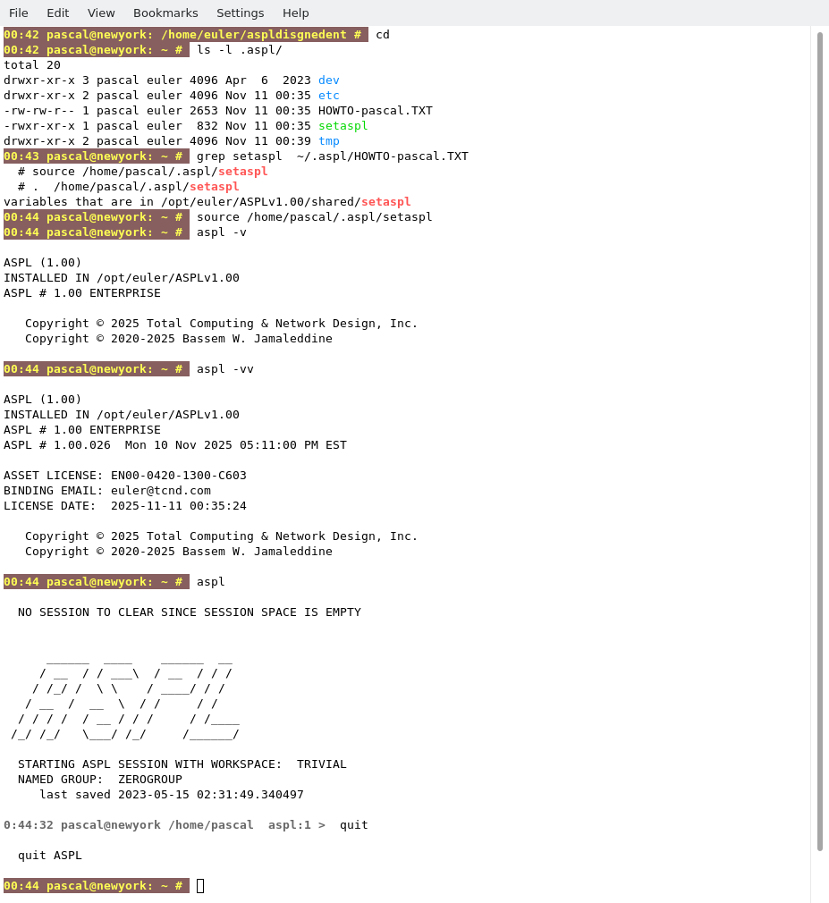Open the View menu
829x903 pixels.
pyautogui.click(x=101, y=13)
